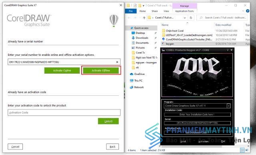
Task: Click the Activation Code input field
Action: [x=64, y=112]
